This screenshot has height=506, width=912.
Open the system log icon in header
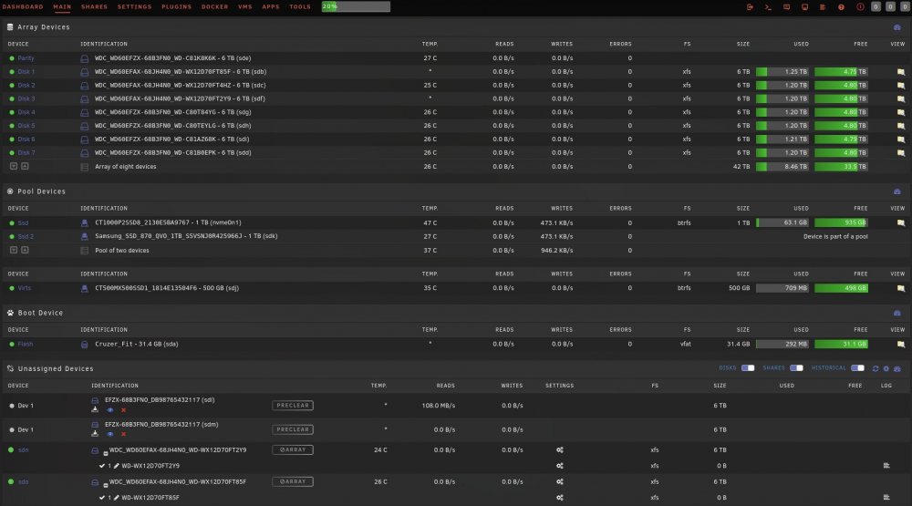coord(823,7)
